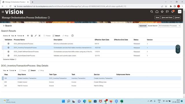Open a new Chrome tab
Screen dimensions: 185x104
(32, 2)
